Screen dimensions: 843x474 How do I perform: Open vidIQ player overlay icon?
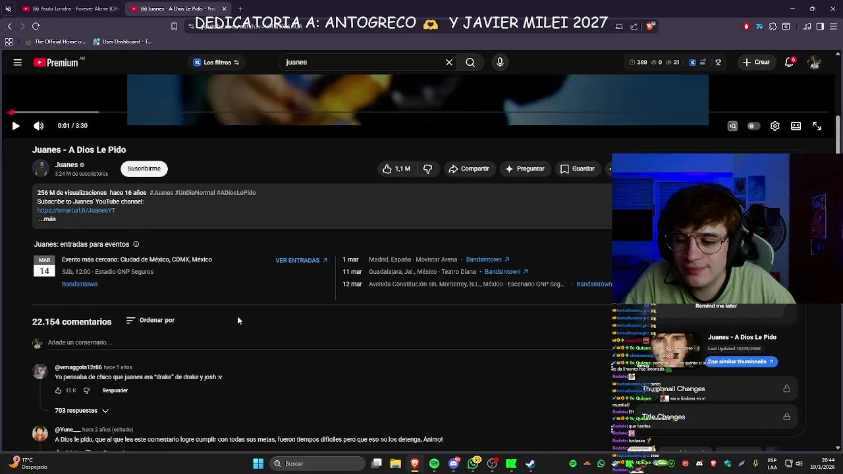[x=732, y=126]
